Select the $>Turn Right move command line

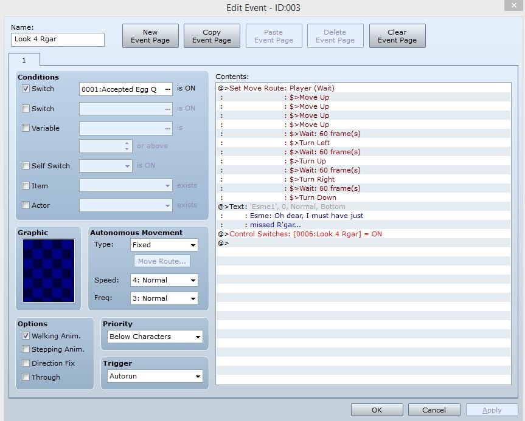click(364, 179)
